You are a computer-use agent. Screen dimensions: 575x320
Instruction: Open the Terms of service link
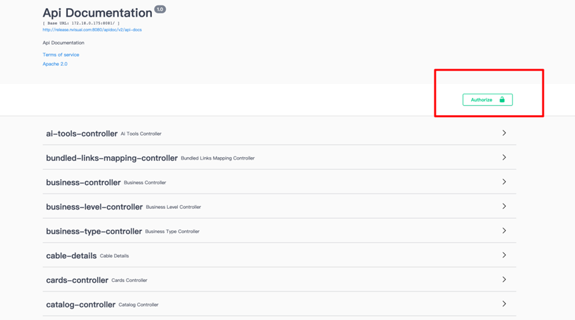pyautogui.click(x=61, y=55)
